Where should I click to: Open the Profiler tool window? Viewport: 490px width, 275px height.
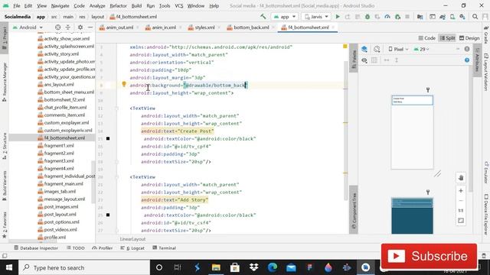click(103, 247)
